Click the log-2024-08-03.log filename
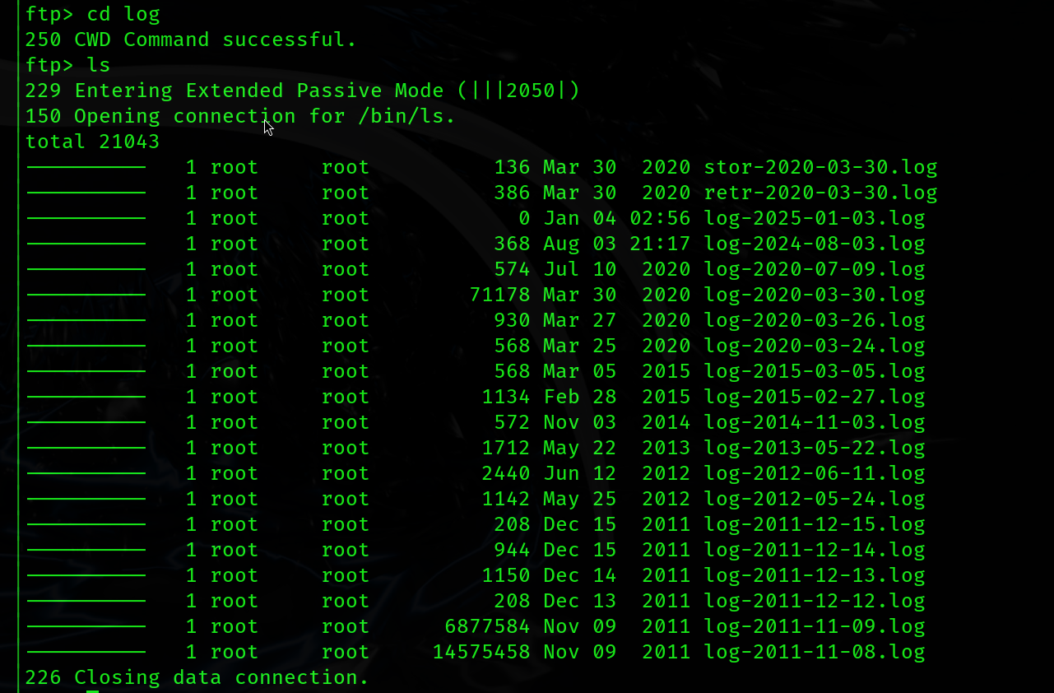 pos(815,244)
